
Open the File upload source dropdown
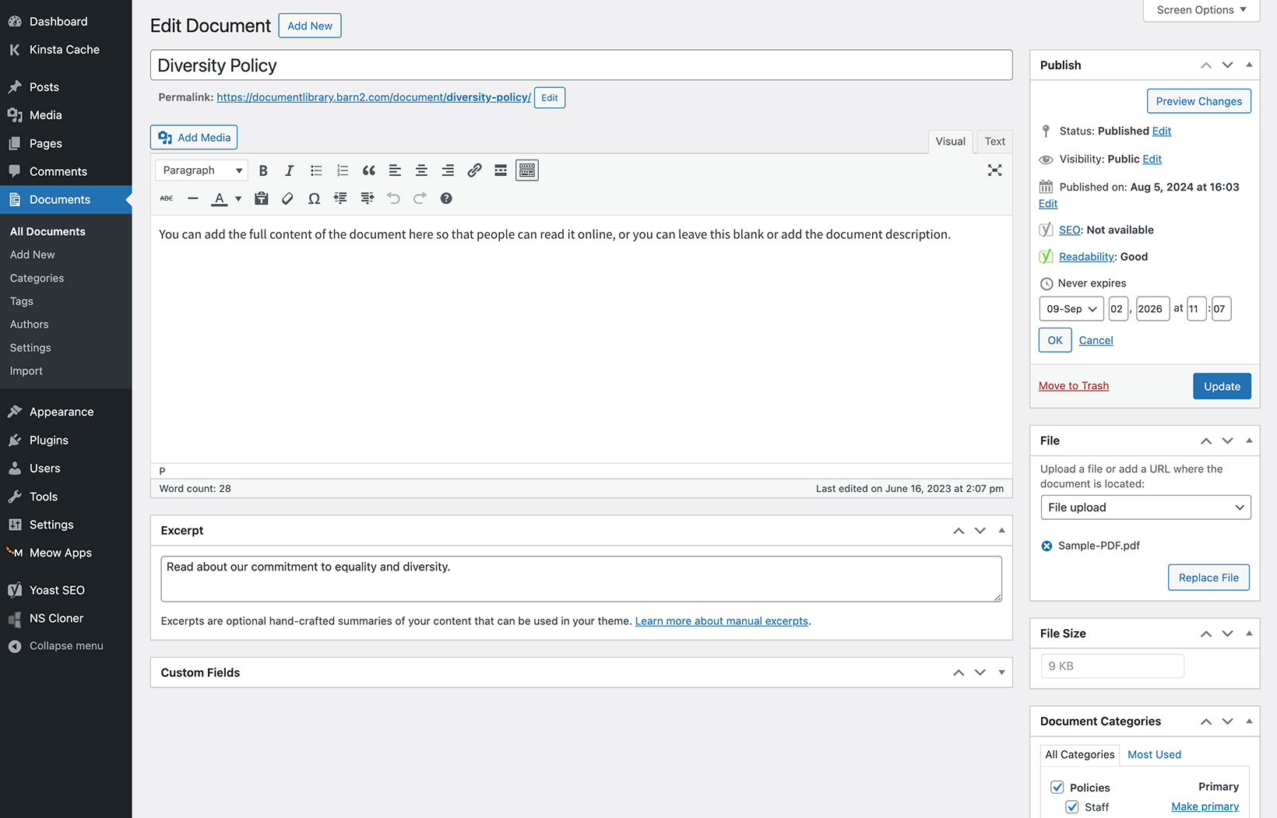[1145, 507]
